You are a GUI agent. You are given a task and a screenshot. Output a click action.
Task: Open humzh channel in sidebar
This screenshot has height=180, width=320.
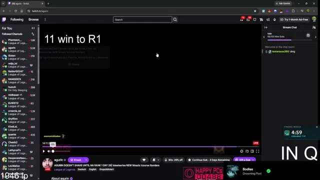pyautogui.click(x=19, y=88)
